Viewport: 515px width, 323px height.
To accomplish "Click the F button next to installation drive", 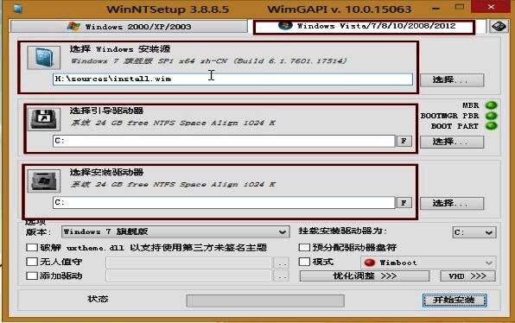I will coord(404,203).
